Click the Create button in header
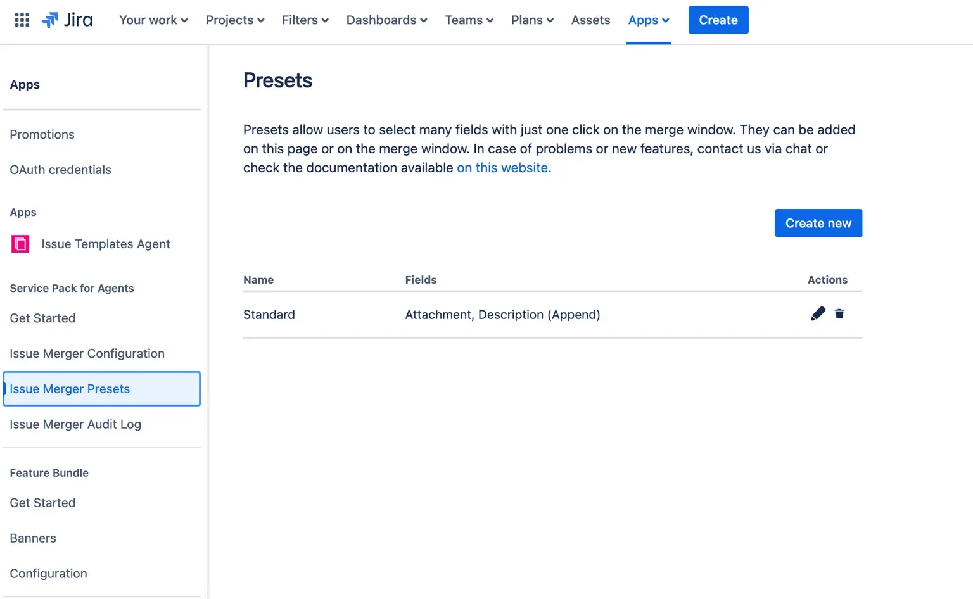Image resolution: width=973 pixels, height=599 pixels. coord(718,20)
